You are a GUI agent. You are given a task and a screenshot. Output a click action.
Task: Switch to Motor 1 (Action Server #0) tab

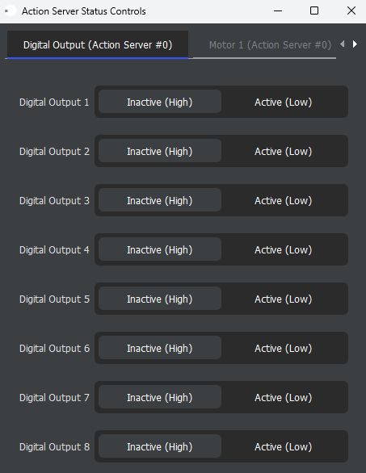click(270, 45)
